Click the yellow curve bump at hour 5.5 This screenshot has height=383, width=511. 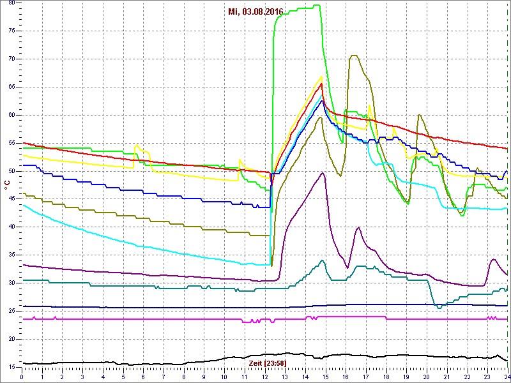coord(137,146)
